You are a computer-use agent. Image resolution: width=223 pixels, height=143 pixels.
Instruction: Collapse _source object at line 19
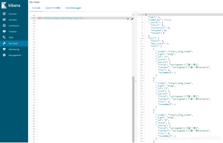click(144, 62)
